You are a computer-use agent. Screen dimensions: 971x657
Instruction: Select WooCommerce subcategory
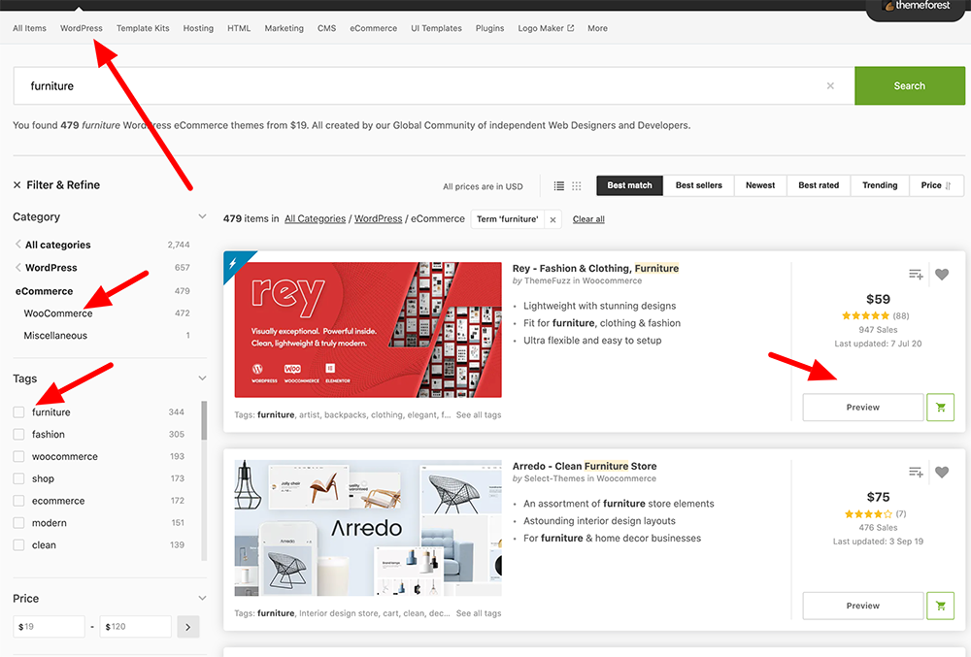point(58,313)
